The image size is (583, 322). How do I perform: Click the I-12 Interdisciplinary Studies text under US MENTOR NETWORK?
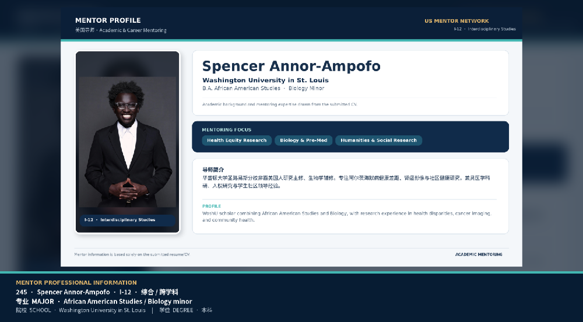485,29
